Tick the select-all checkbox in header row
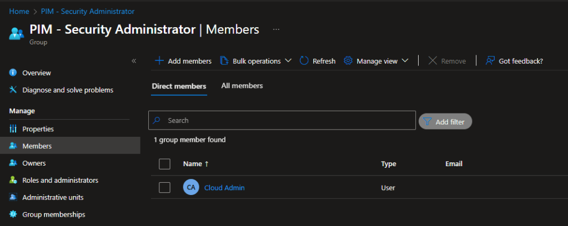Image resolution: width=568 pixels, height=226 pixels. [x=164, y=164]
